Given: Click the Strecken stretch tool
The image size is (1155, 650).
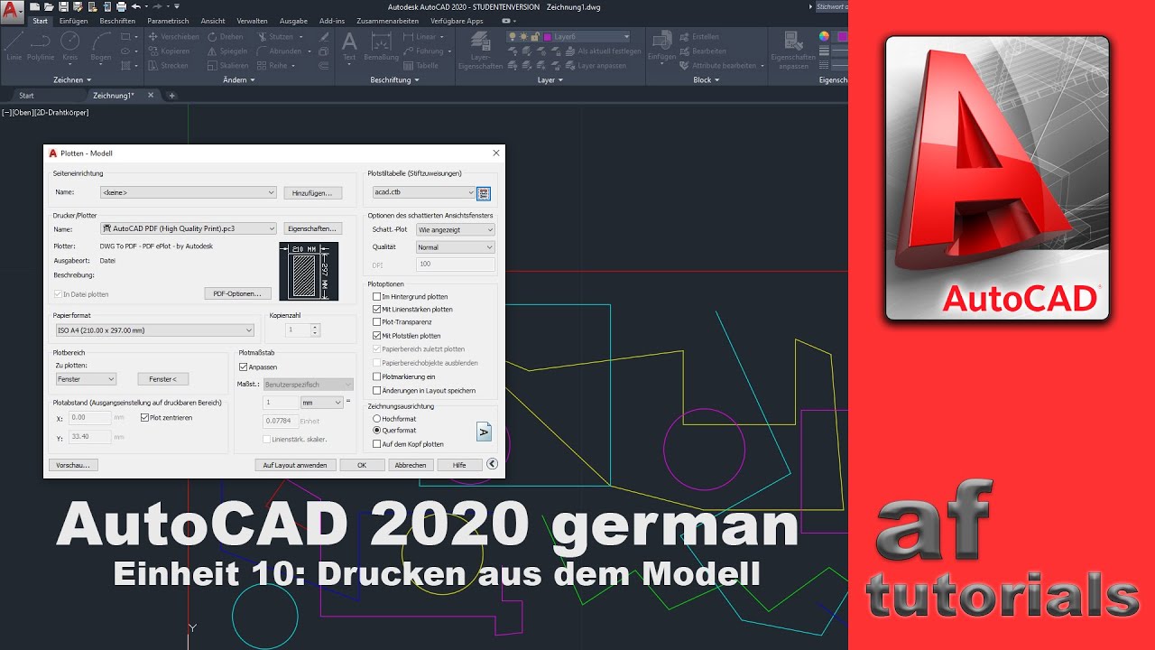Looking at the screenshot, I should click(x=169, y=65).
